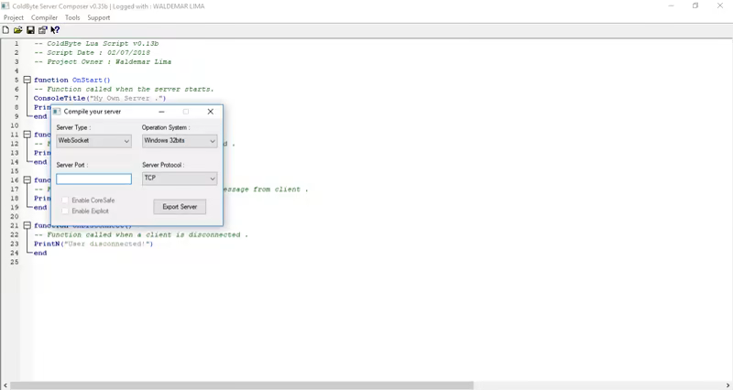The image size is (733, 390).
Task: Click the ColdByte app icon in title bar
Action: point(5,6)
